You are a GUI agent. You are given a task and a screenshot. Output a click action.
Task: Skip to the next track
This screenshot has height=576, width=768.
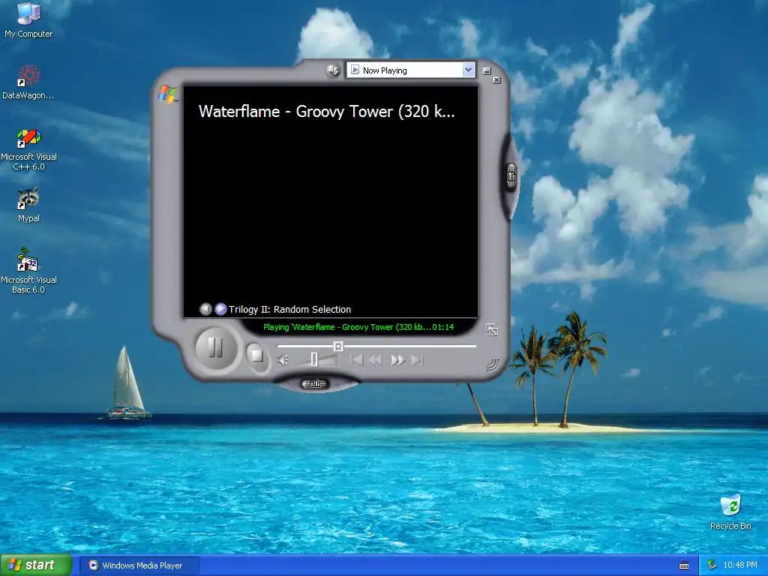(x=417, y=361)
